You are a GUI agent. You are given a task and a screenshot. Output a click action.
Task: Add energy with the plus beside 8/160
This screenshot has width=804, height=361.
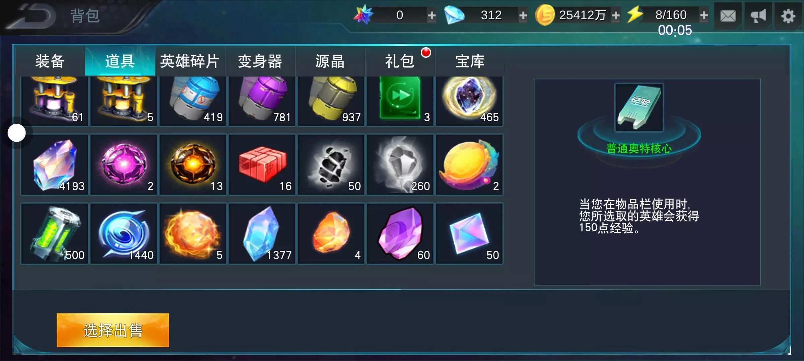[x=704, y=15]
